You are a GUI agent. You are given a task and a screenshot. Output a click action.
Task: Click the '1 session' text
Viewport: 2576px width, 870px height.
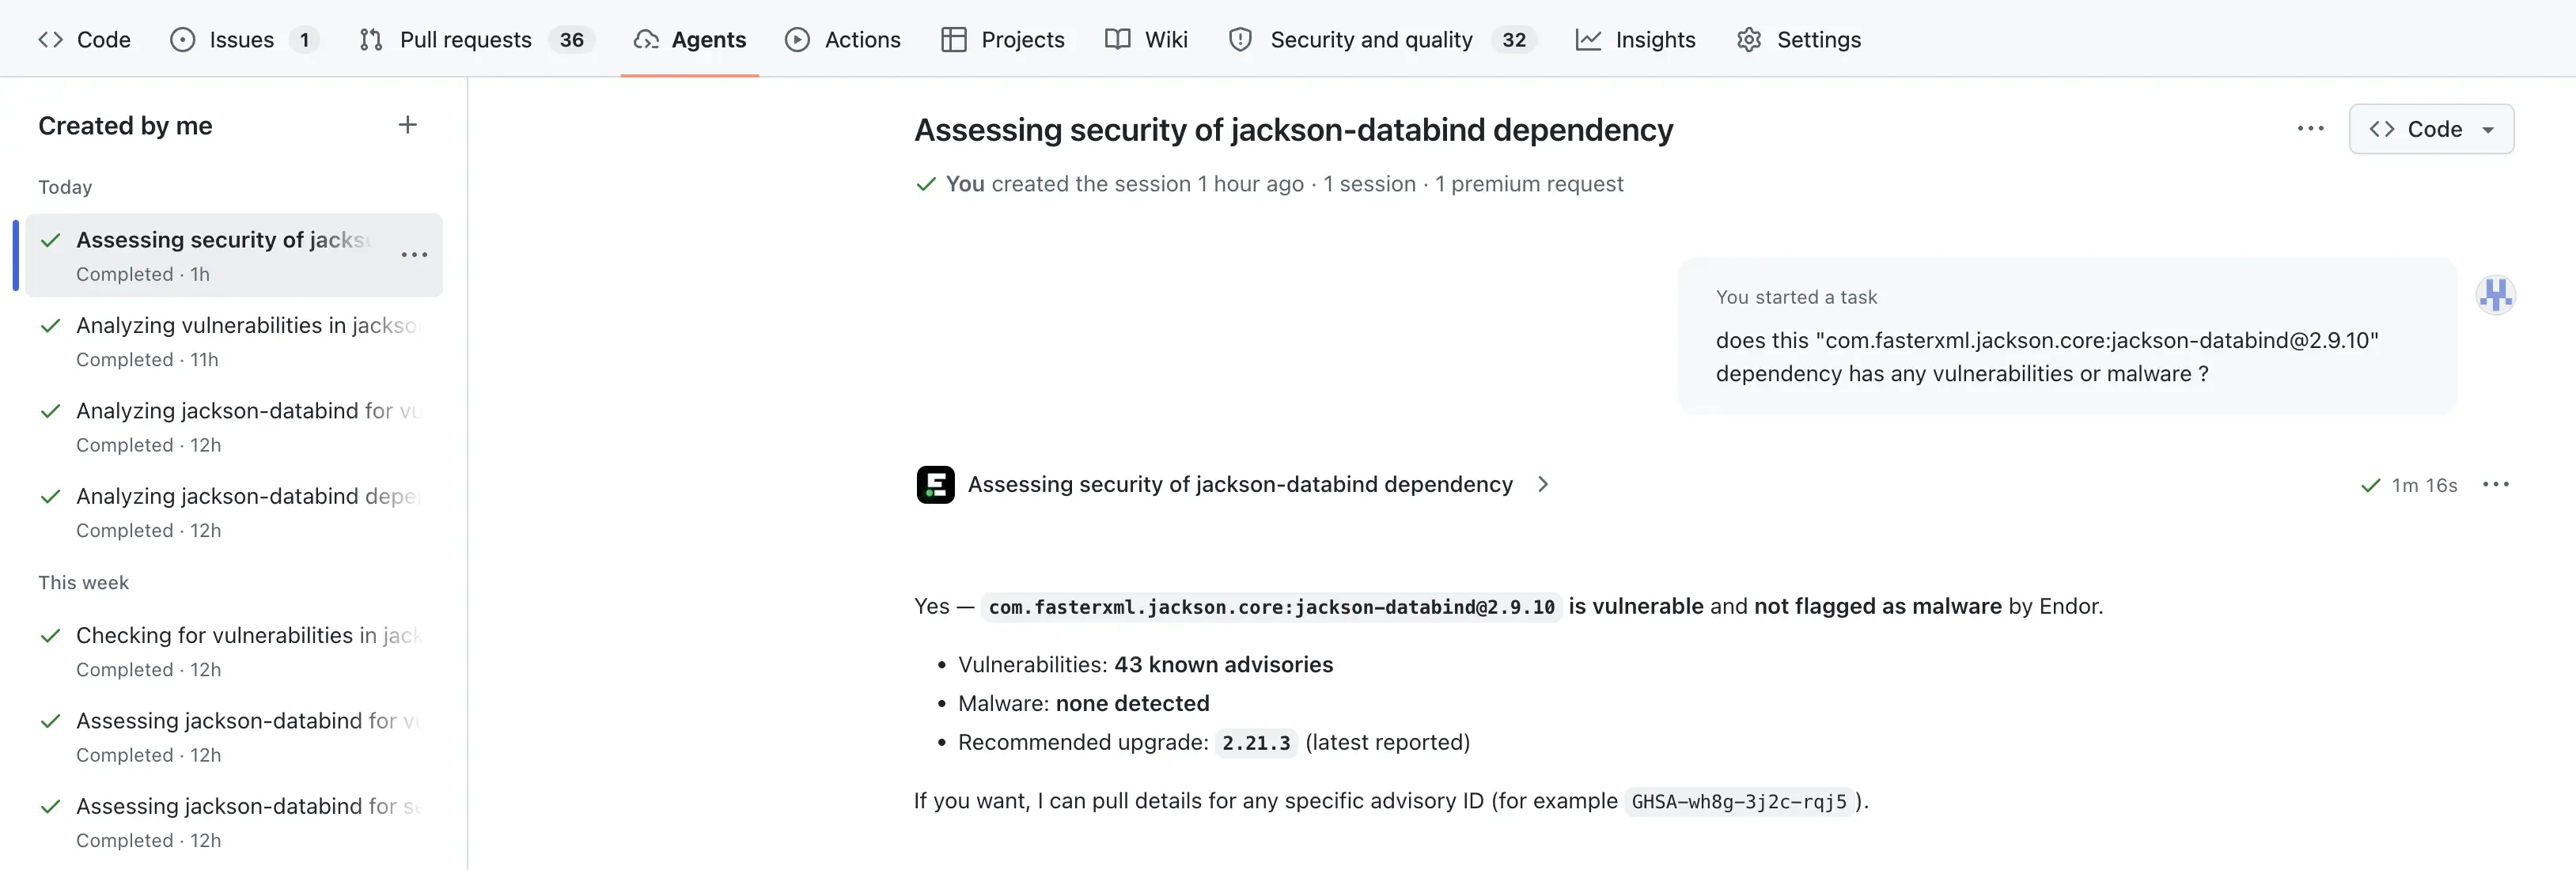pyautogui.click(x=1369, y=184)
